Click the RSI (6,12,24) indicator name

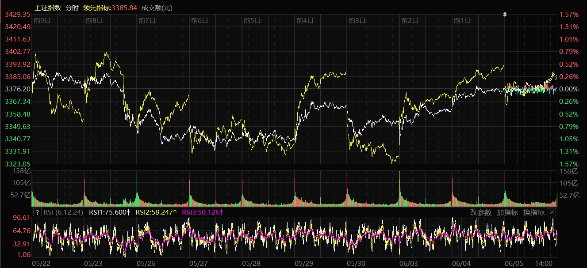coord(64,212)
